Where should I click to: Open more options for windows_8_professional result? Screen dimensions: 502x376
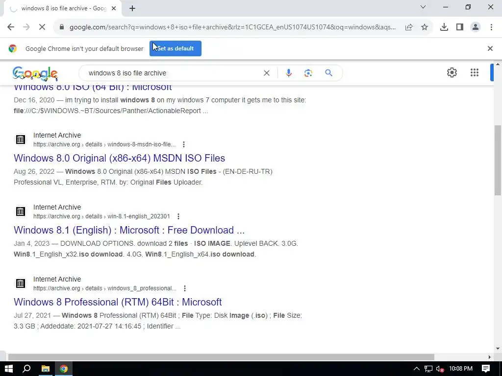point(185,288)
